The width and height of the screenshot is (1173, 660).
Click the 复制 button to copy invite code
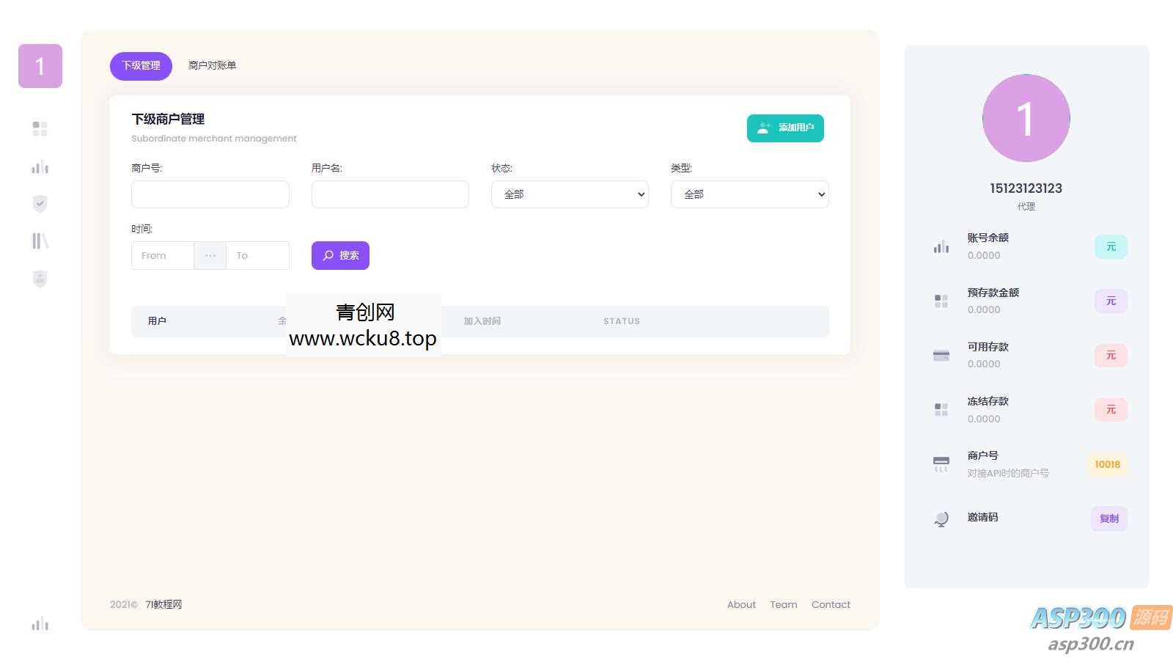[1108, 518]
